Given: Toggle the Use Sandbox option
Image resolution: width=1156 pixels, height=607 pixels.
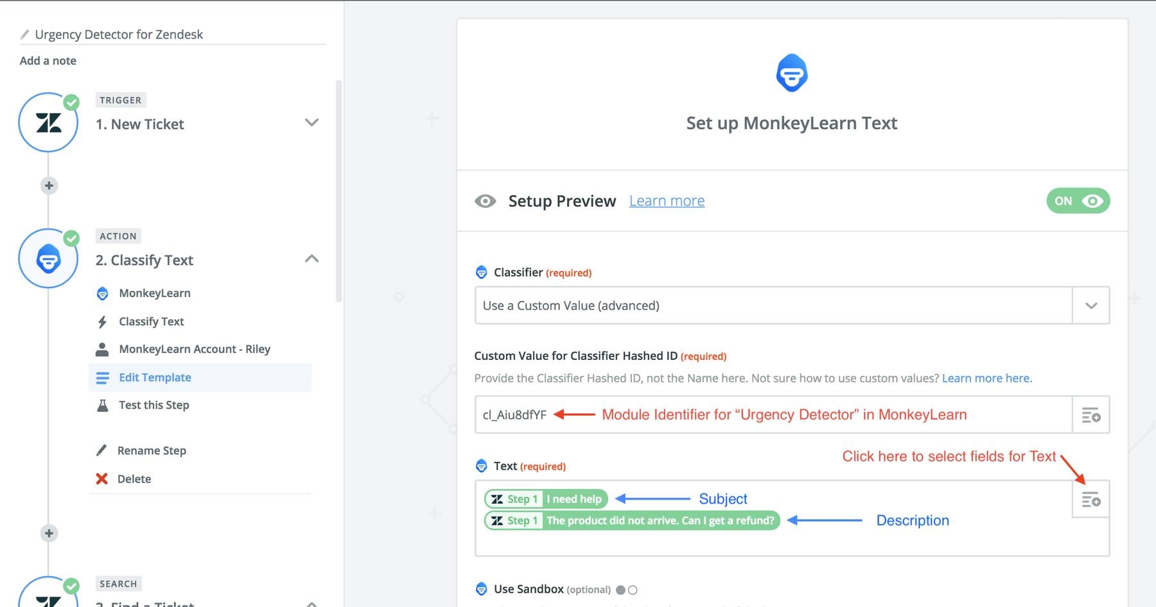Looking at the screenshot, I should click(626, 590).
